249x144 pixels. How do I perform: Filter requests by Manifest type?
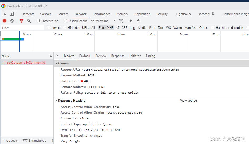191,28
